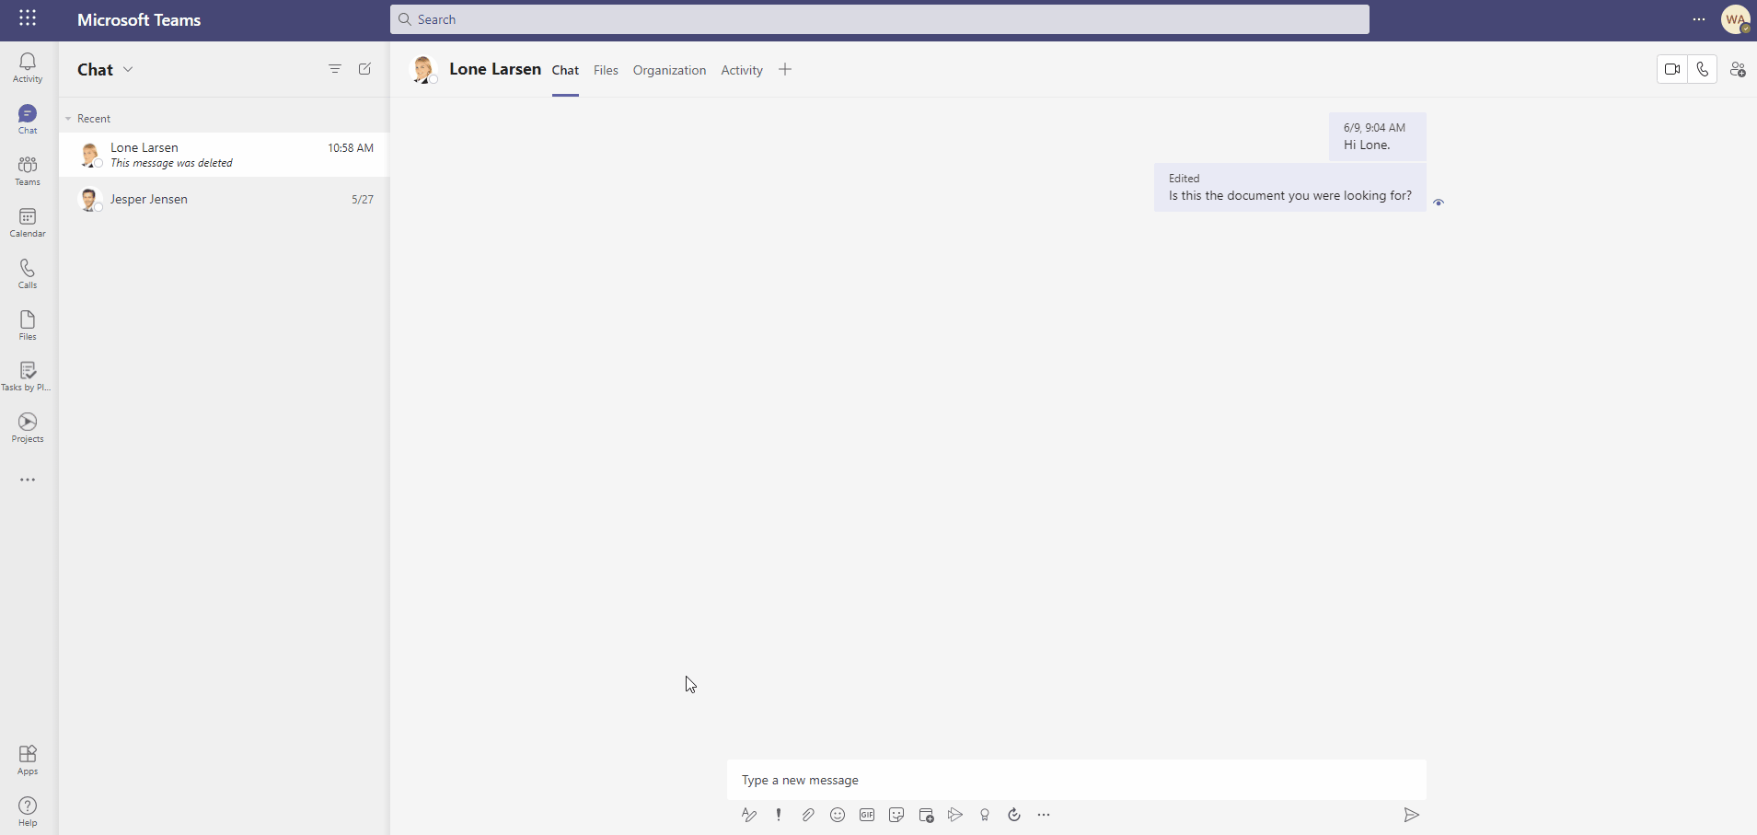Open the Calendar app

coord(28,222)
